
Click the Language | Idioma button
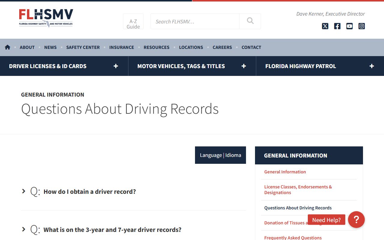tap(220, 155)
